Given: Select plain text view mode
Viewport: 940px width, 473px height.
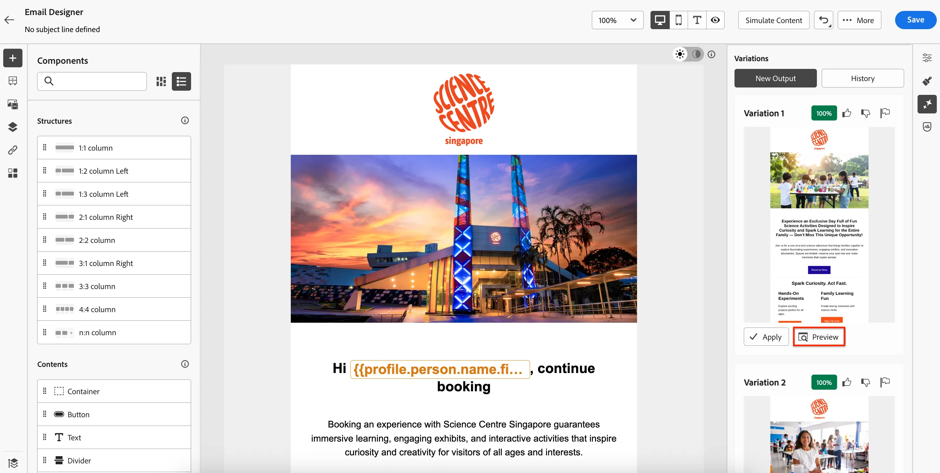Looking at the screenshot, I should 697,20.
